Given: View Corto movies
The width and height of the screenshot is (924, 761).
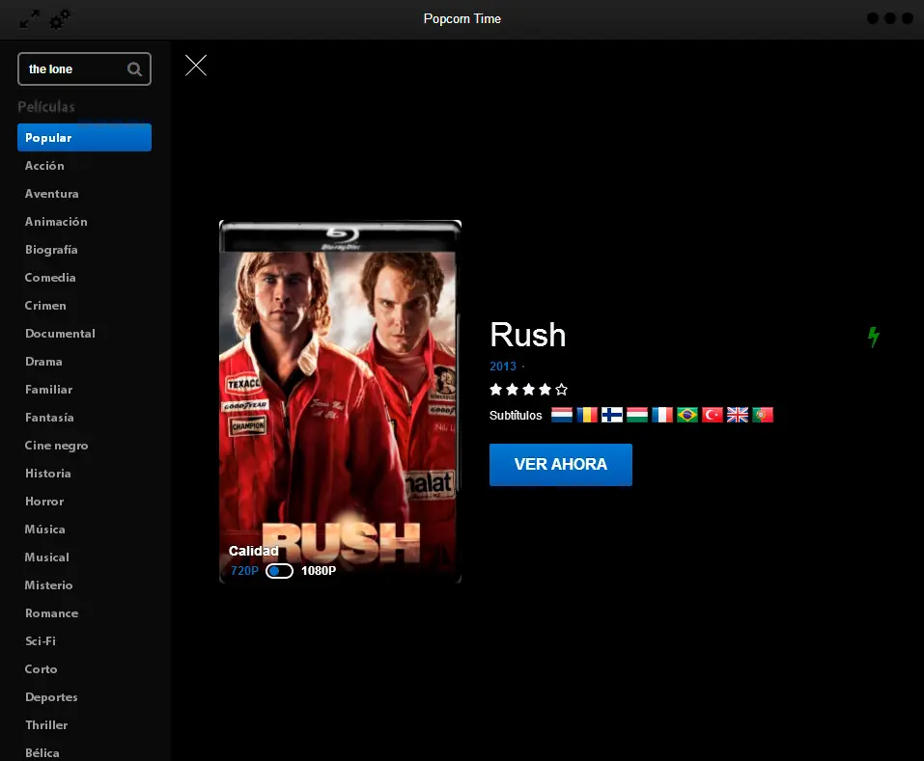Looking at the screenshot, I should pos(42,669).
